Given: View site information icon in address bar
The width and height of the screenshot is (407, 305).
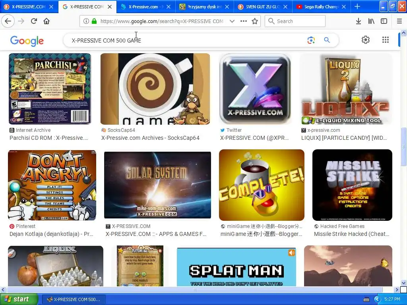Looking at the screenshot, I should (86, 21).
